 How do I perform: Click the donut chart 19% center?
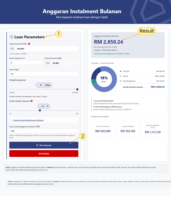[x=104, y=79]
